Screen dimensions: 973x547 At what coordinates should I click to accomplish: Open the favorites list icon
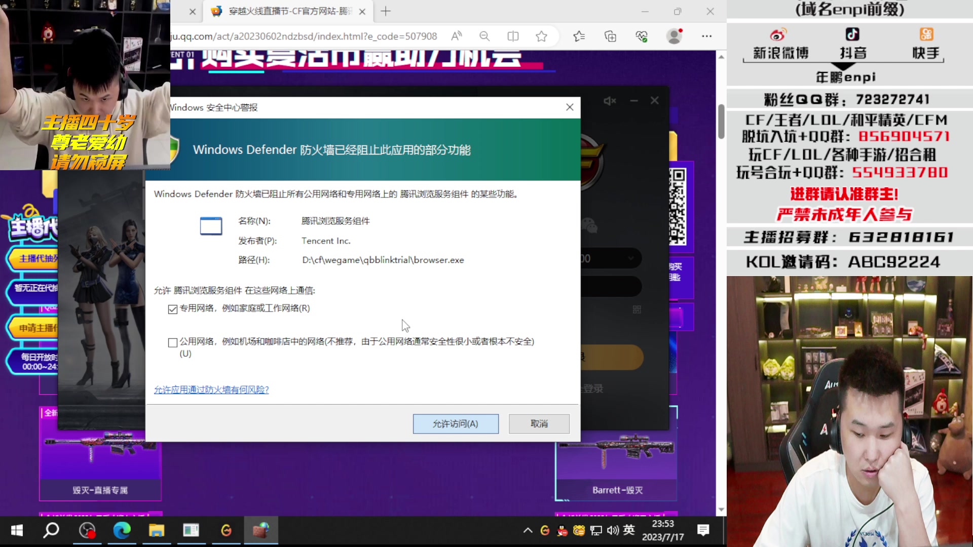(x=579, y=36)
